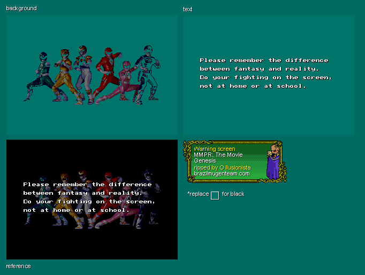Click the 'background' label above the first panel
The width and height of the screenshot is (365, 275).
pyautogui.click(x=21, y=9)
